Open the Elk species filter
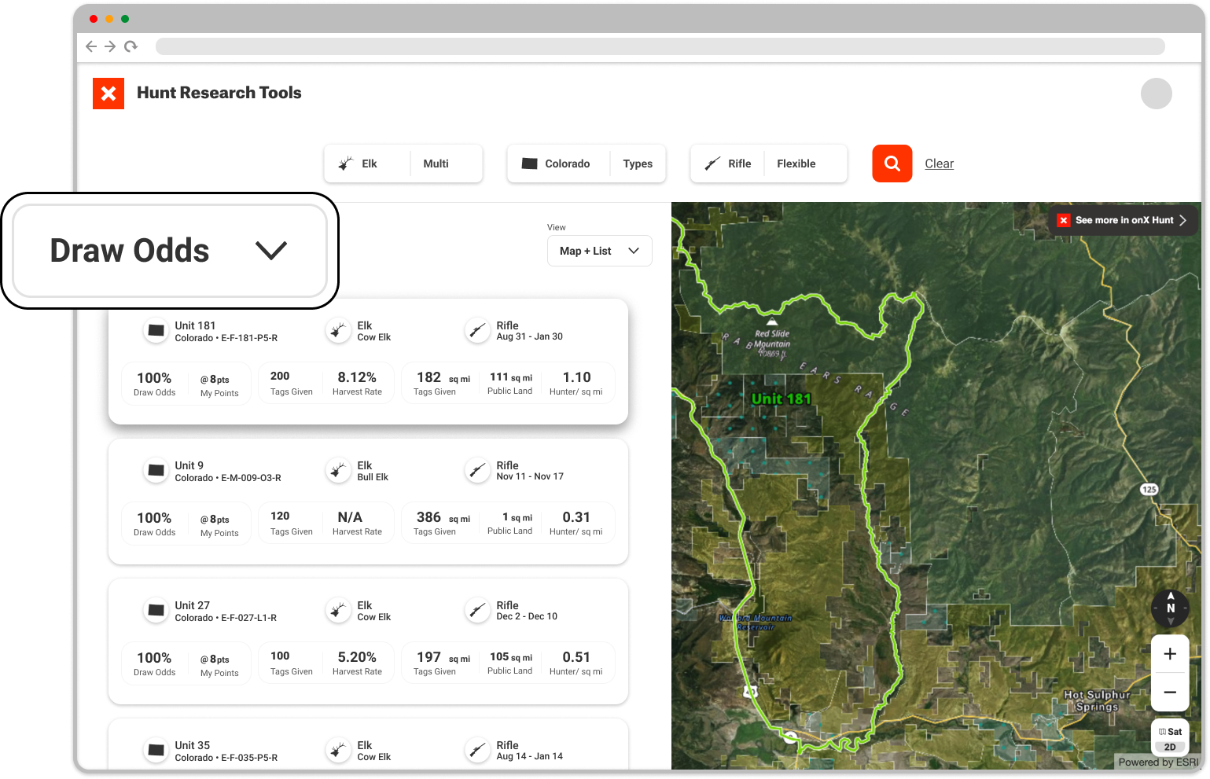 (x=367, y=164)
